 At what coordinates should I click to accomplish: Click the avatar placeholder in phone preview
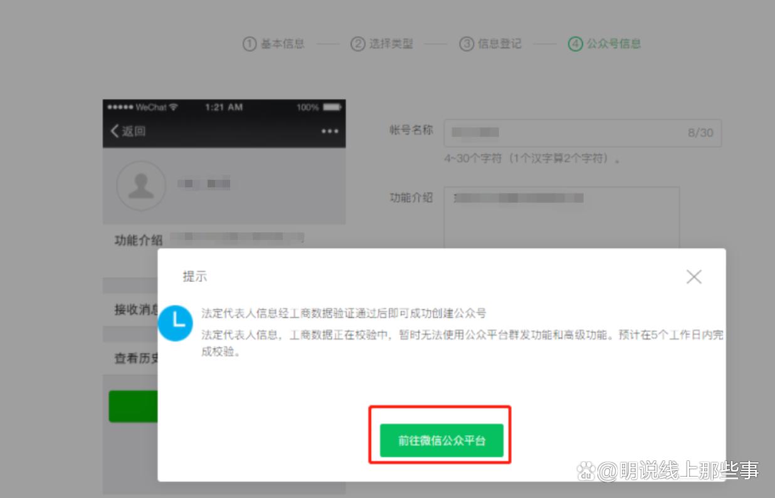pyautogui.click(x=141, y=185)
